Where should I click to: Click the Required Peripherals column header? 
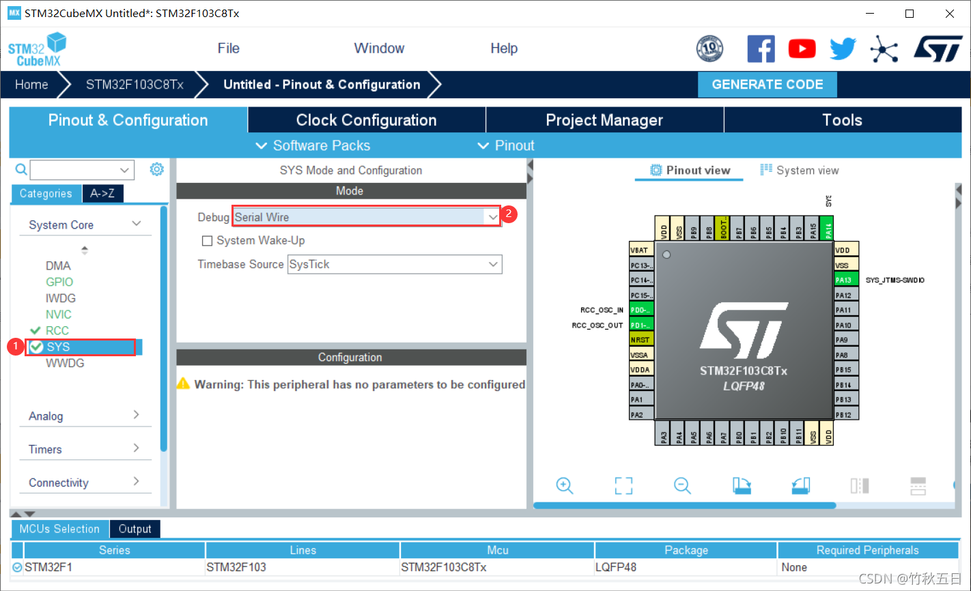coord(867,550)
